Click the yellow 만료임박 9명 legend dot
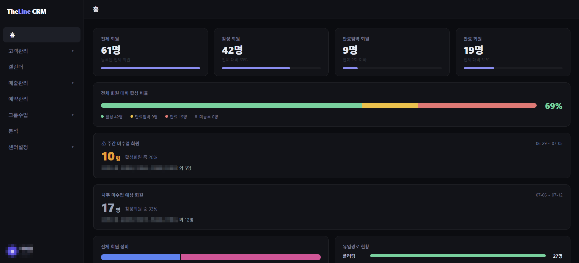 (132, 117)
